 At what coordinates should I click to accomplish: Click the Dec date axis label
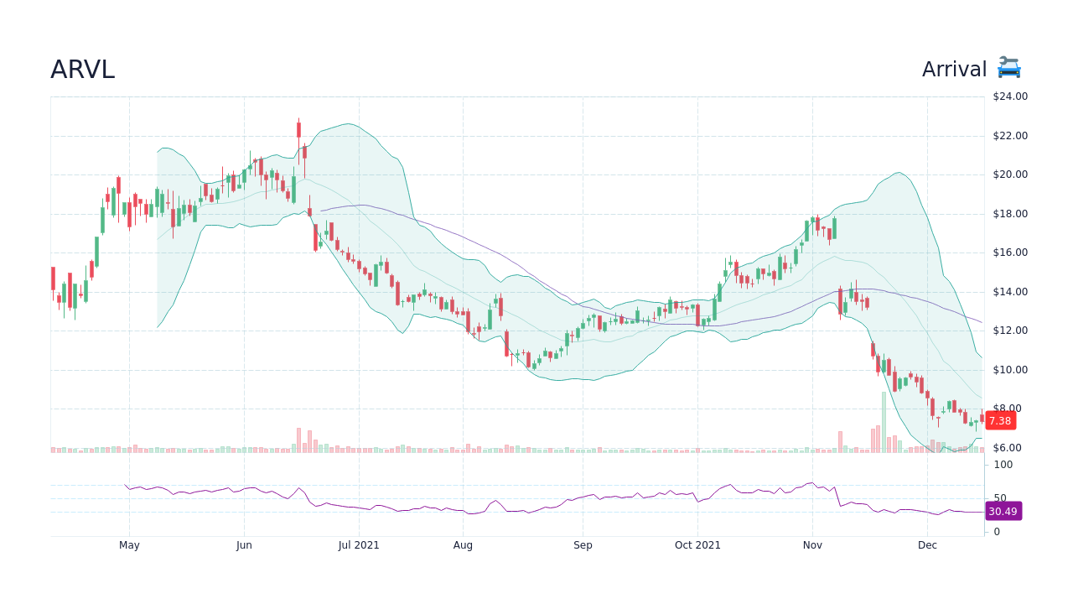(x=927, y=545)
